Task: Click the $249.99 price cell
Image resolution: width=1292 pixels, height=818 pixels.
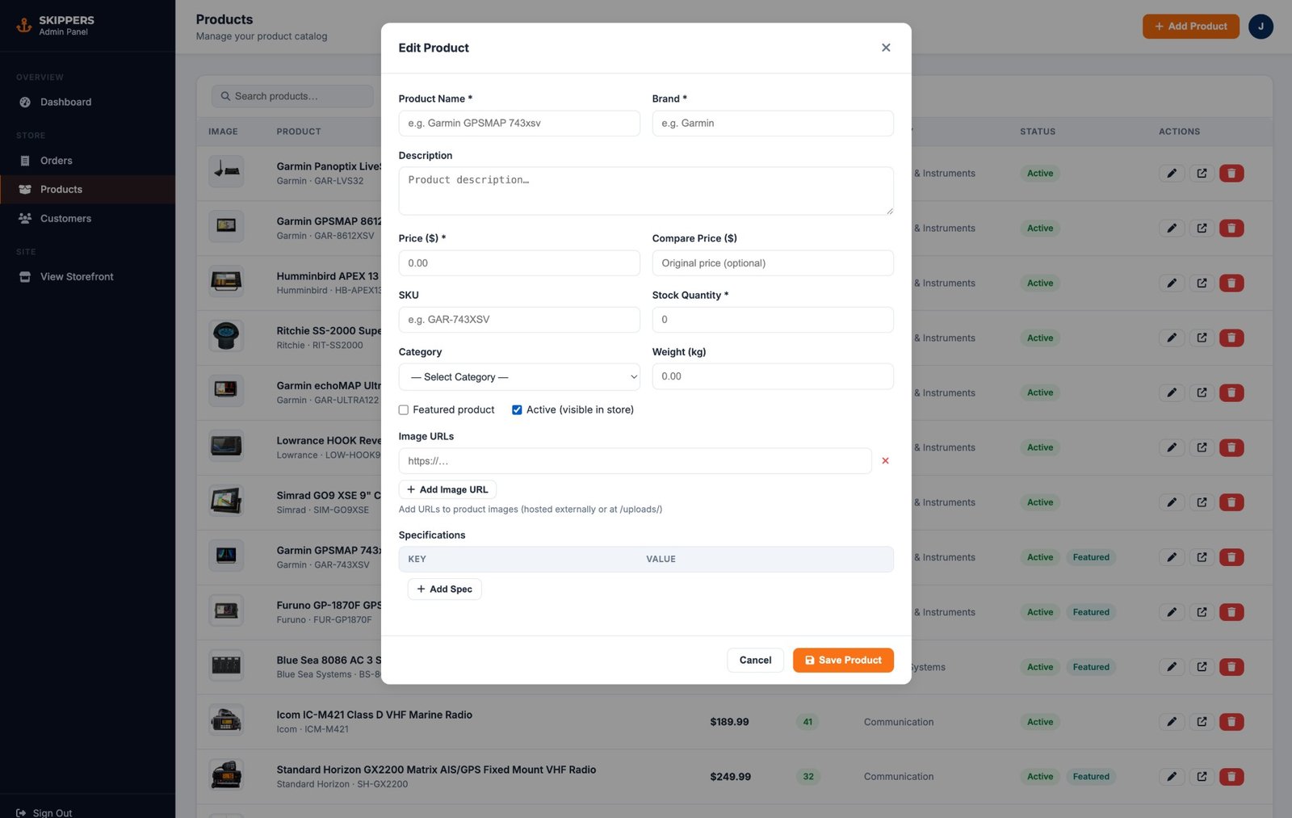Action: (x=730, y=777)
